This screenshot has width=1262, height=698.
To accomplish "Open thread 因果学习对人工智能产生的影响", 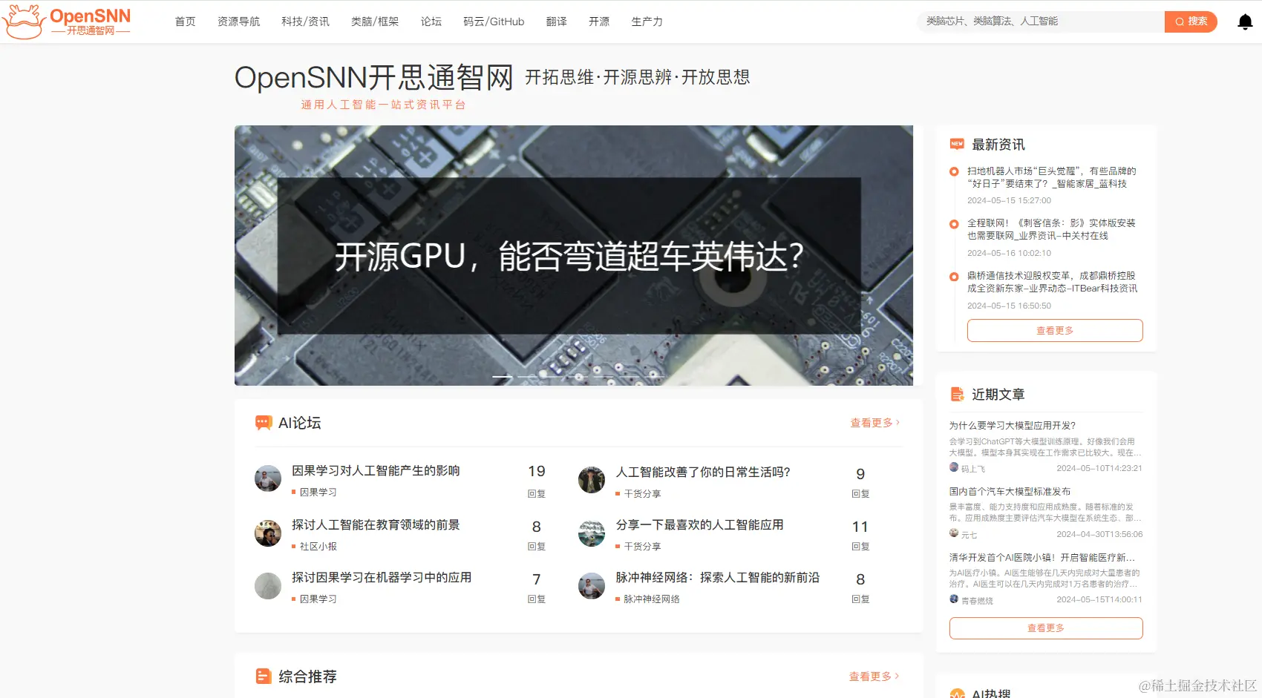I will point(376,471).
